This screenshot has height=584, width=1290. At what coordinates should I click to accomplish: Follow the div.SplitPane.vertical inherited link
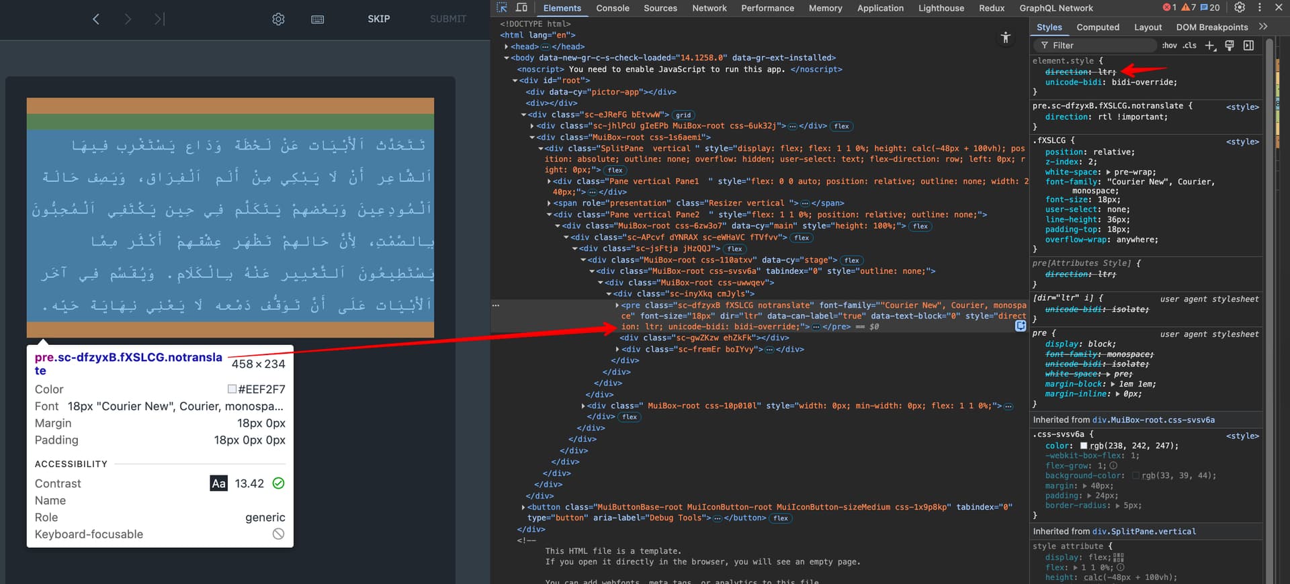(1144, 532)
